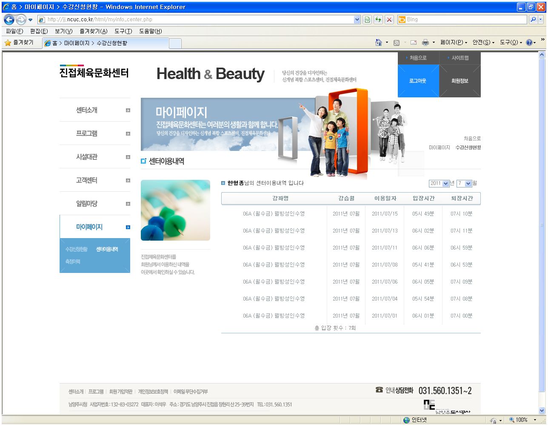Click the Refresh page icon
Viewport: 548px width, 426px height.
(x=378, y=20)
